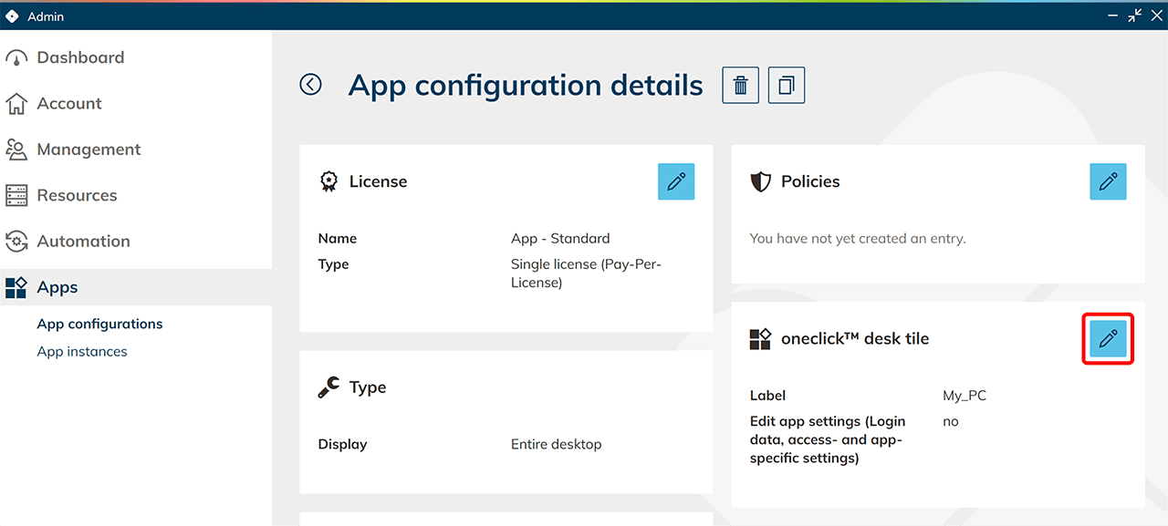
Task: Delete app configuration via trash icon
Action: click(741, 86)
